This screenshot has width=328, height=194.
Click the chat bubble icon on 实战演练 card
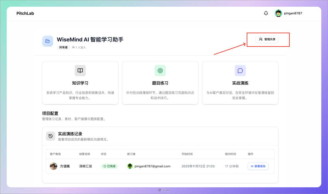tap(240, 70)
